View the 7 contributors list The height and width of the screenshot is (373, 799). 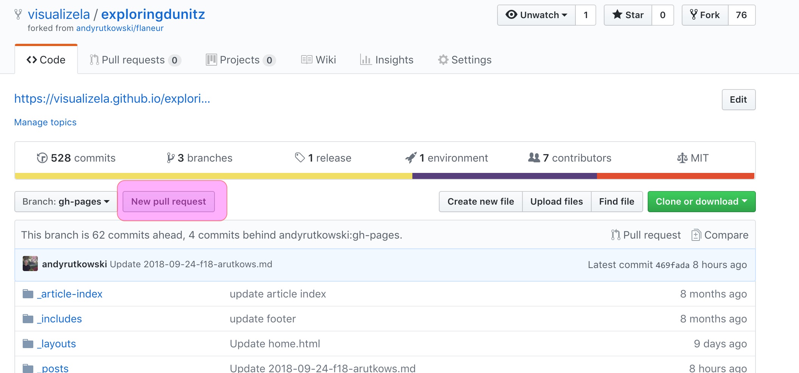[x=570, y=158]
